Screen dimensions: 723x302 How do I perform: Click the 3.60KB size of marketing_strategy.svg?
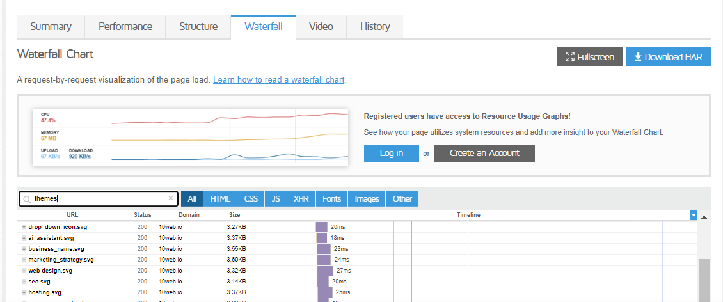click(x=236, y=260)
